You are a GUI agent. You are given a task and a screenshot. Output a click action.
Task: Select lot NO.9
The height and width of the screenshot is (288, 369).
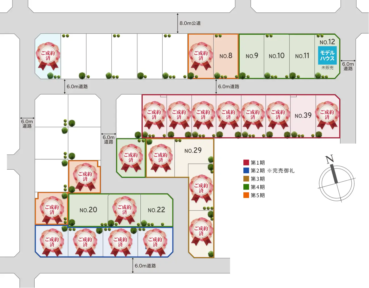[252, 56]
